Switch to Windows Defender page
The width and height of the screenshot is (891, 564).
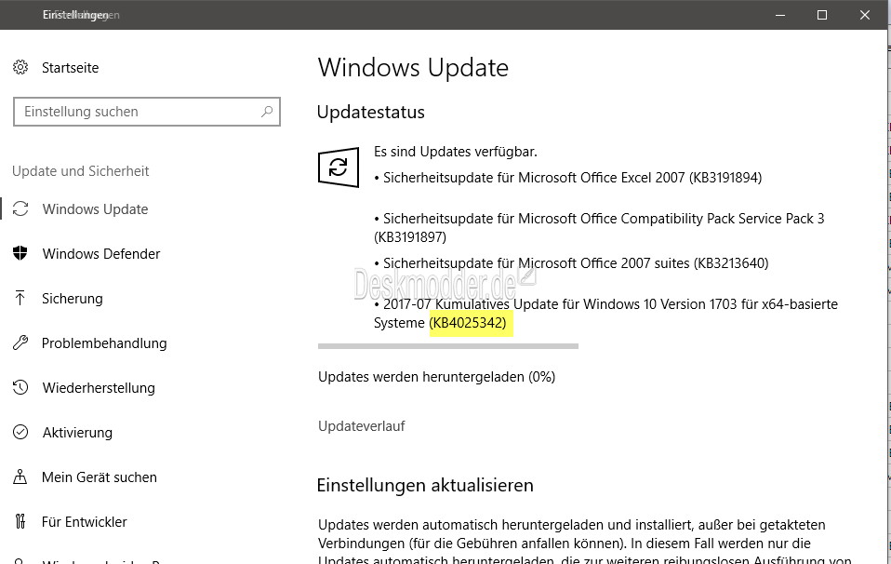point(101,253)
